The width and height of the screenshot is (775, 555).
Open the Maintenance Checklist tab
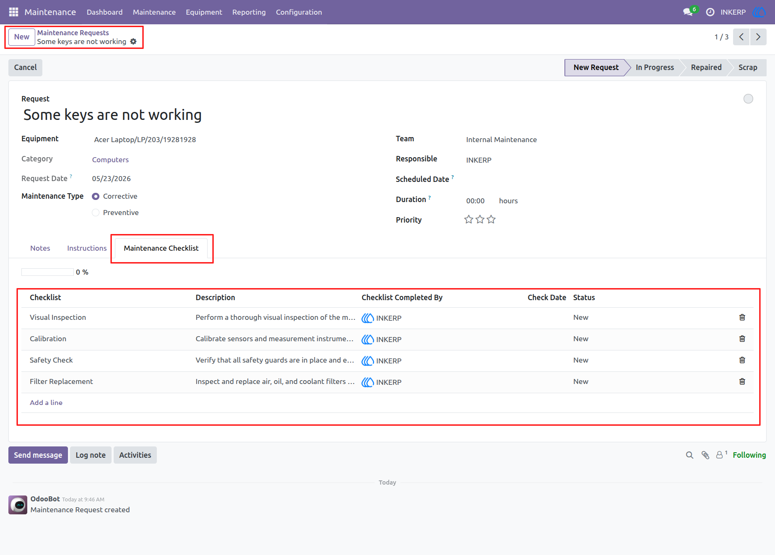click(161, 248)
